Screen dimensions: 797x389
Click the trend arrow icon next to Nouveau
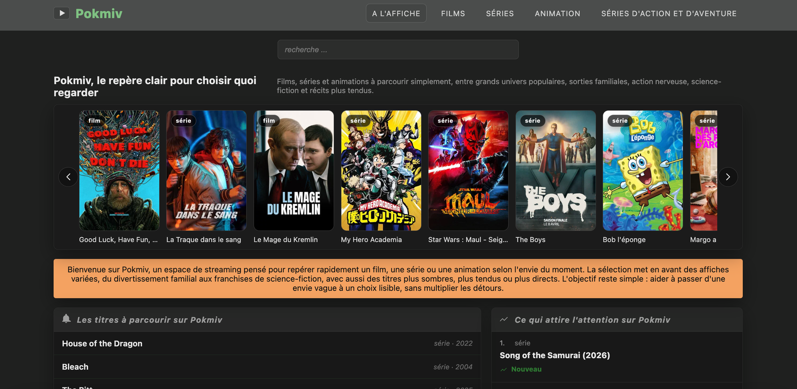504,370
